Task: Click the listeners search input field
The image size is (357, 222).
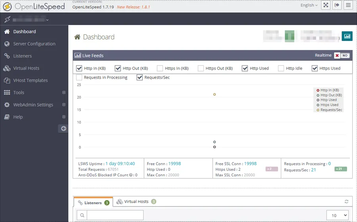Action: 115,215
